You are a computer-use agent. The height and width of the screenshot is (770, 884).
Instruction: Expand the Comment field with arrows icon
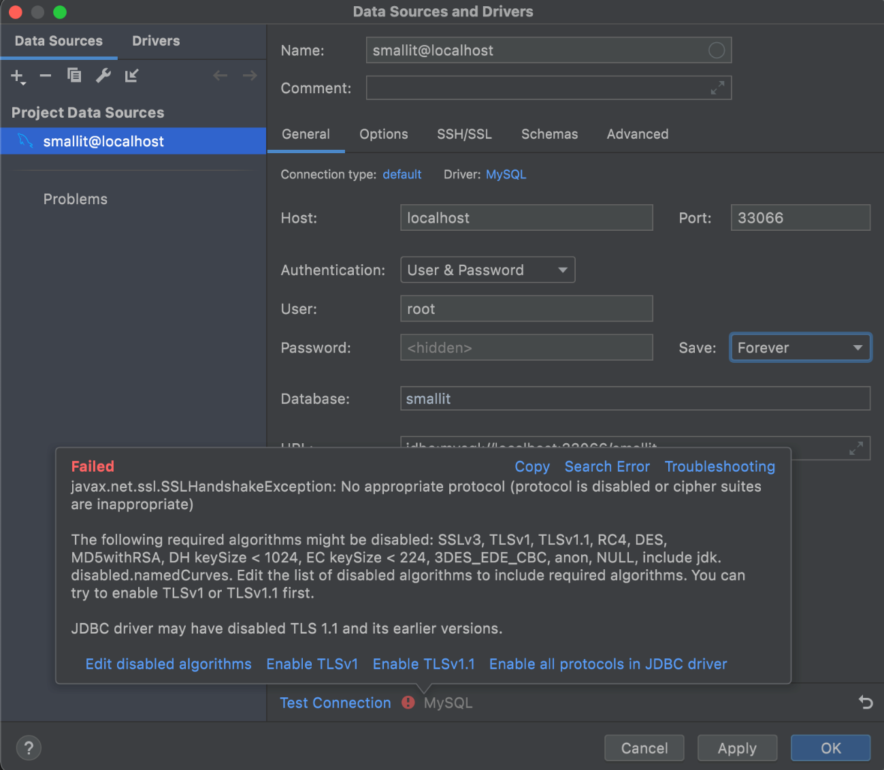pos(717,89)
